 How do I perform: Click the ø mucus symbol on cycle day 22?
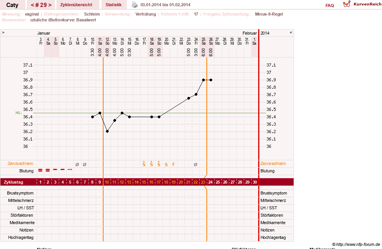coord(195,165)
